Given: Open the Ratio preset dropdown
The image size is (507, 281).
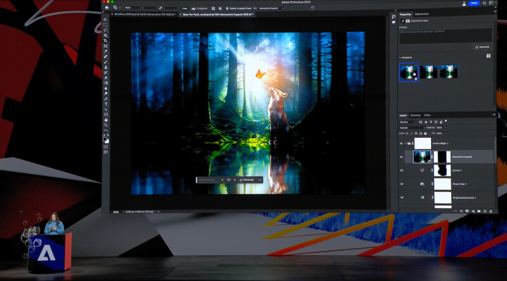Looking at the screenshot, I should (133, 8).
